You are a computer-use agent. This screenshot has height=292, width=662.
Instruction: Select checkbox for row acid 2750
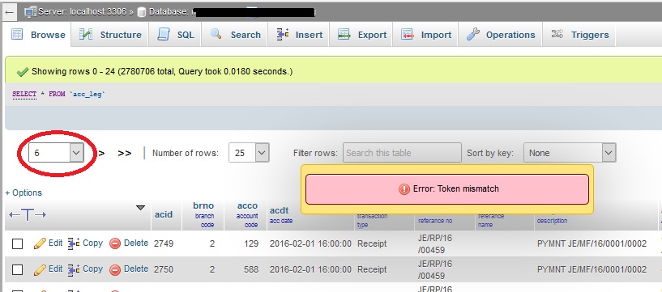coord(17,269)
